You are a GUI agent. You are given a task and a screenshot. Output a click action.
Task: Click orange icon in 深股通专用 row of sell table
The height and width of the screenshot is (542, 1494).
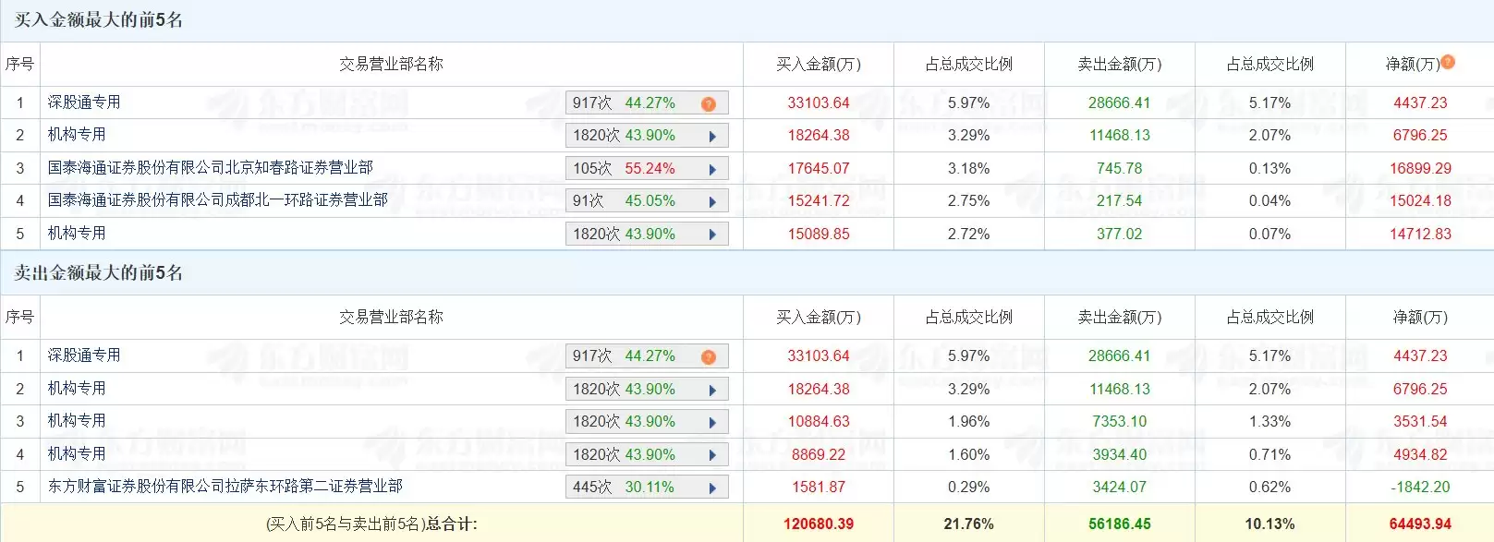pyautogui.click(x=709, y=356)
